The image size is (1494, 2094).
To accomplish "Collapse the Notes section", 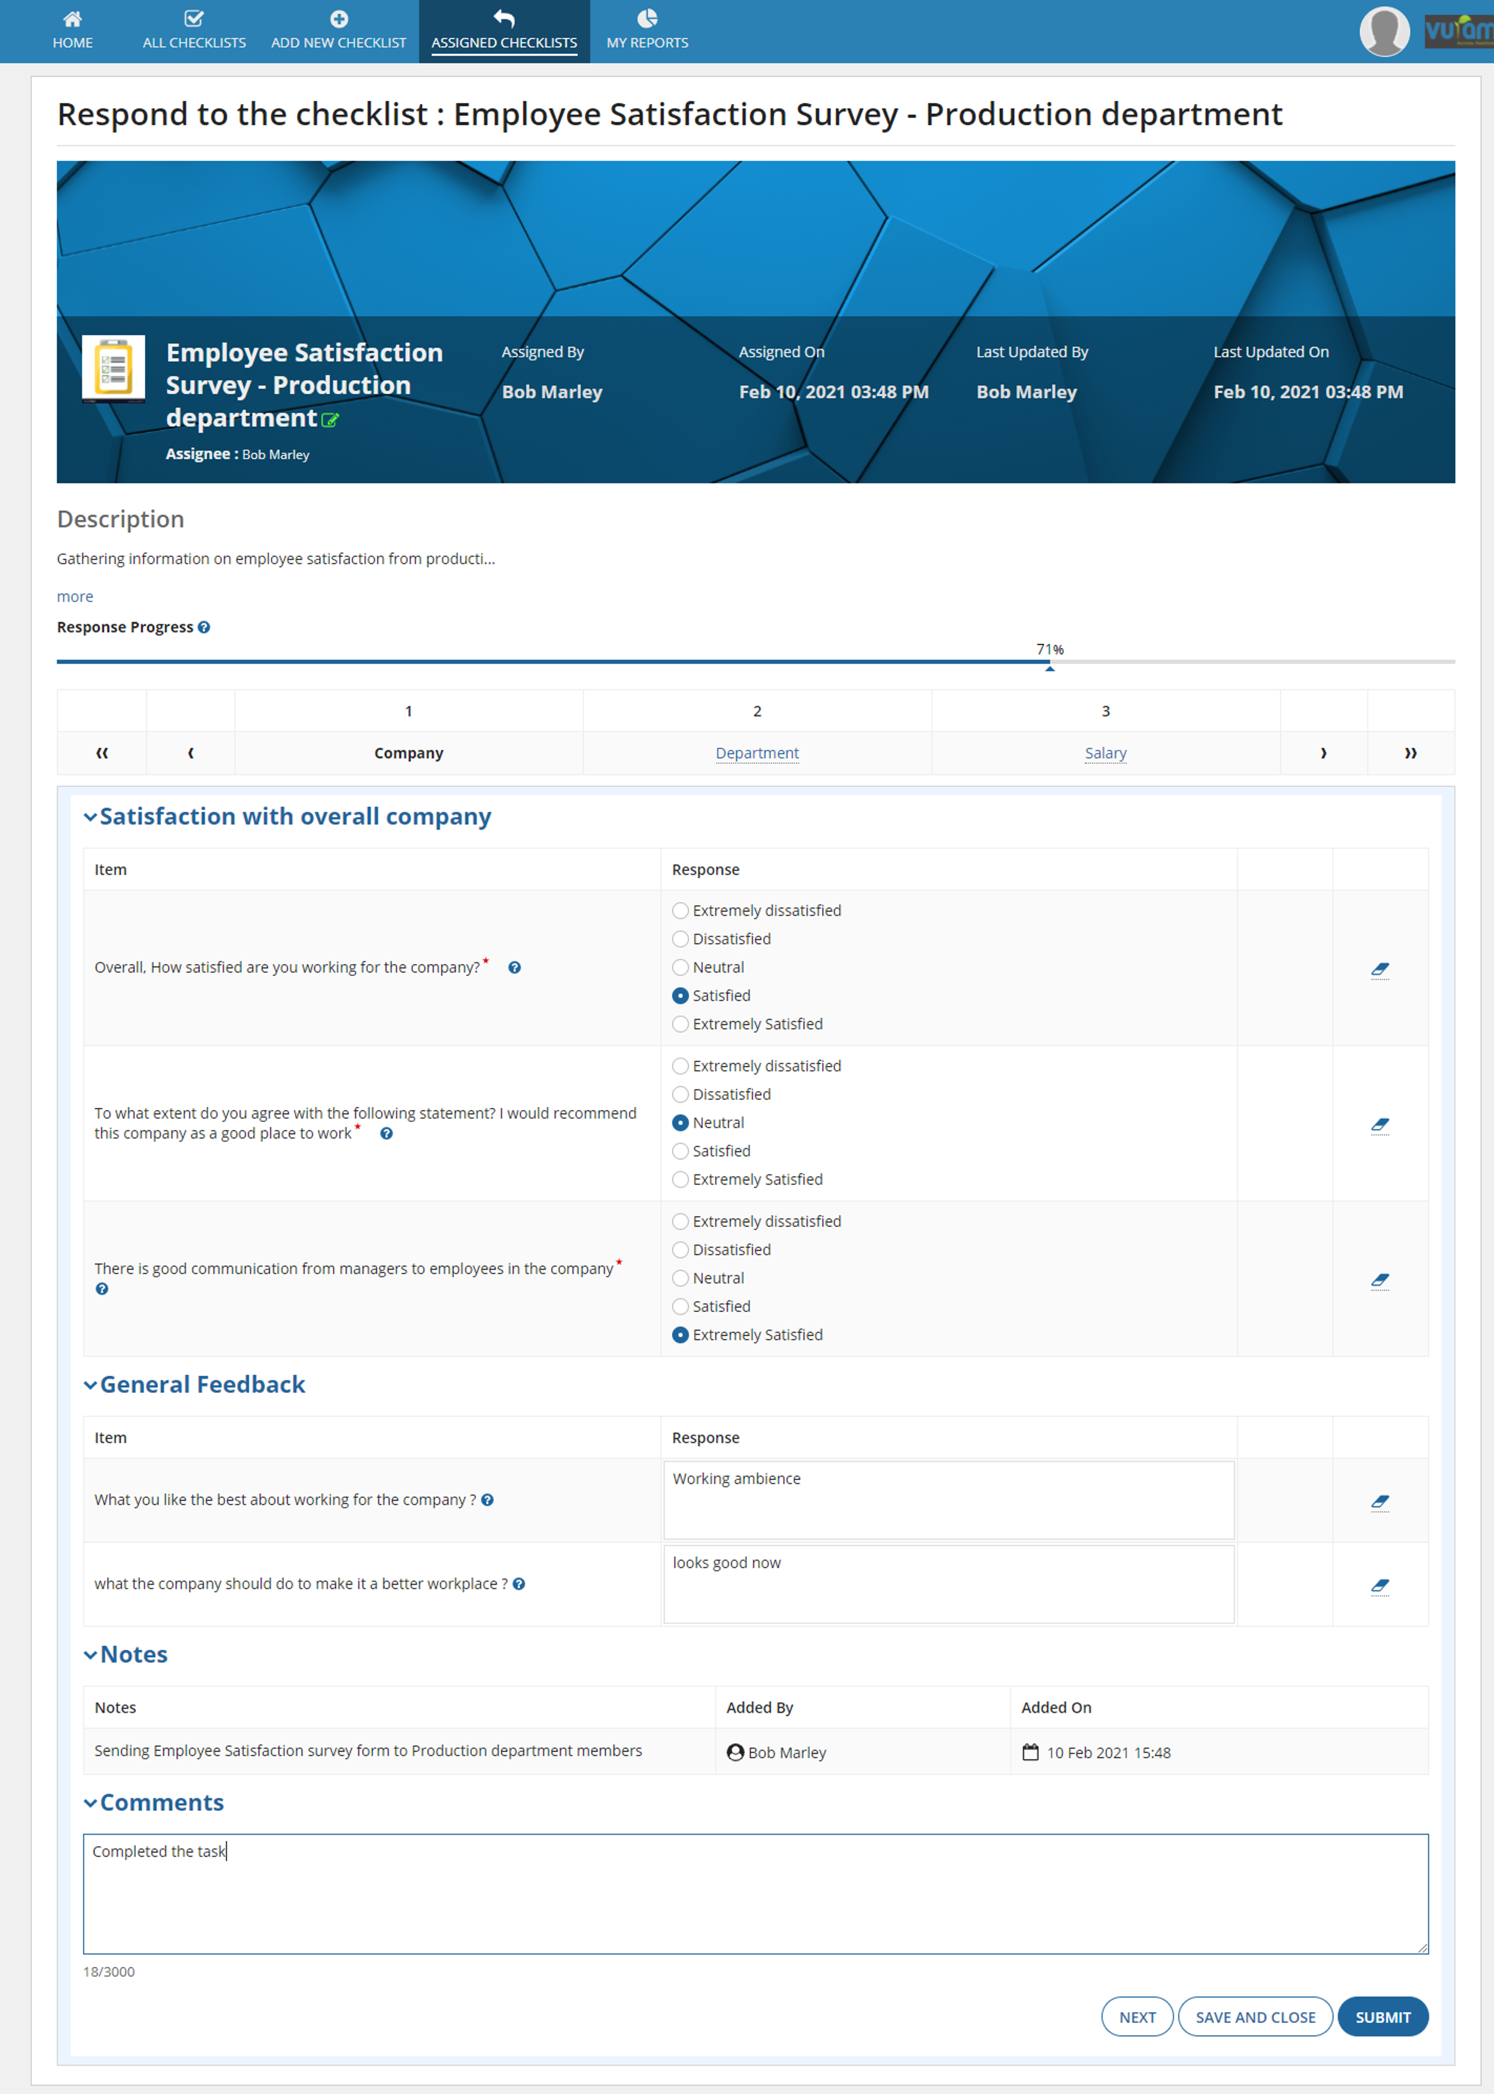I will pos(90,1655).
